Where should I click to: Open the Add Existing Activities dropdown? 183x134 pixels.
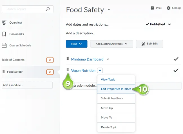tap(111, 44)
